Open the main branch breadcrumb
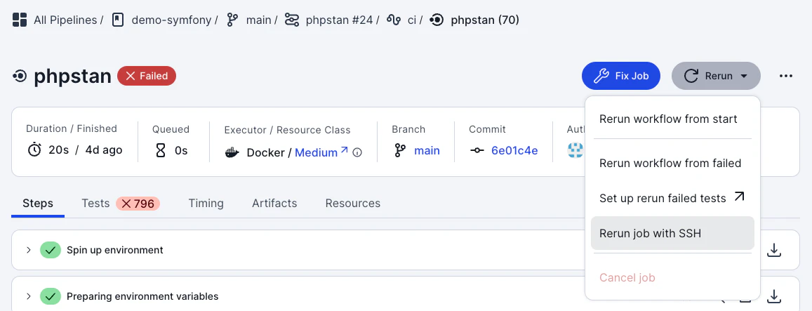 258,20
